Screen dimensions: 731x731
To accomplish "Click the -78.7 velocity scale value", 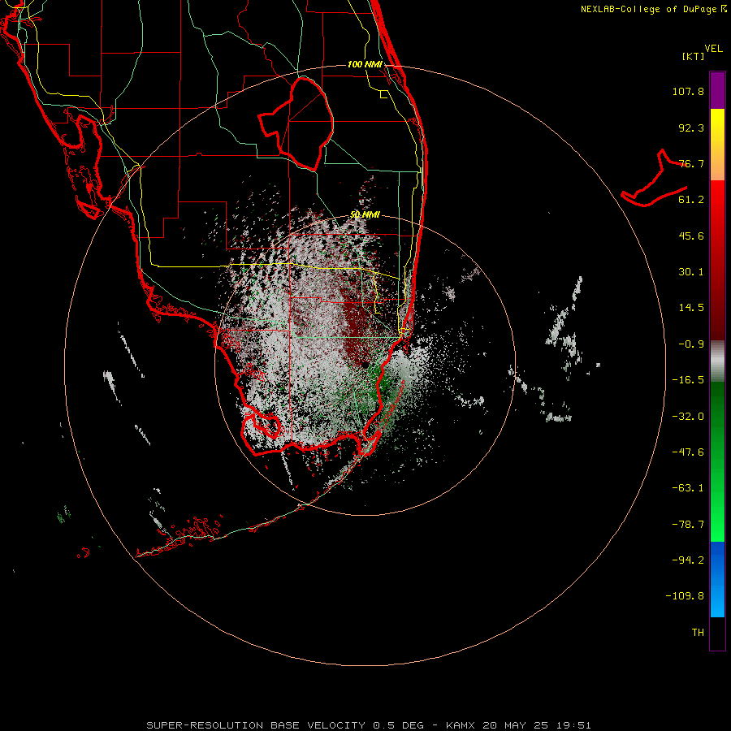I will point(688,525).
